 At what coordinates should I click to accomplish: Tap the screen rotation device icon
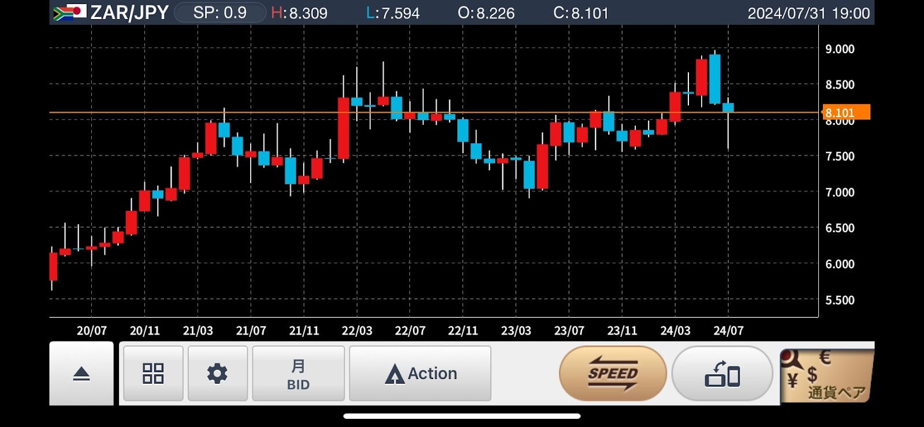coord(722,373)
